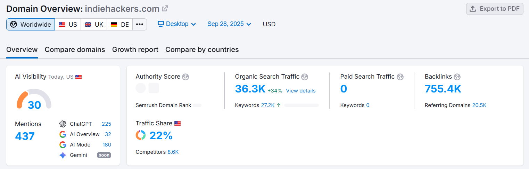The image size is (529, 169).
Task: Click the Gemini soon badge
Action: click(104, 155)
